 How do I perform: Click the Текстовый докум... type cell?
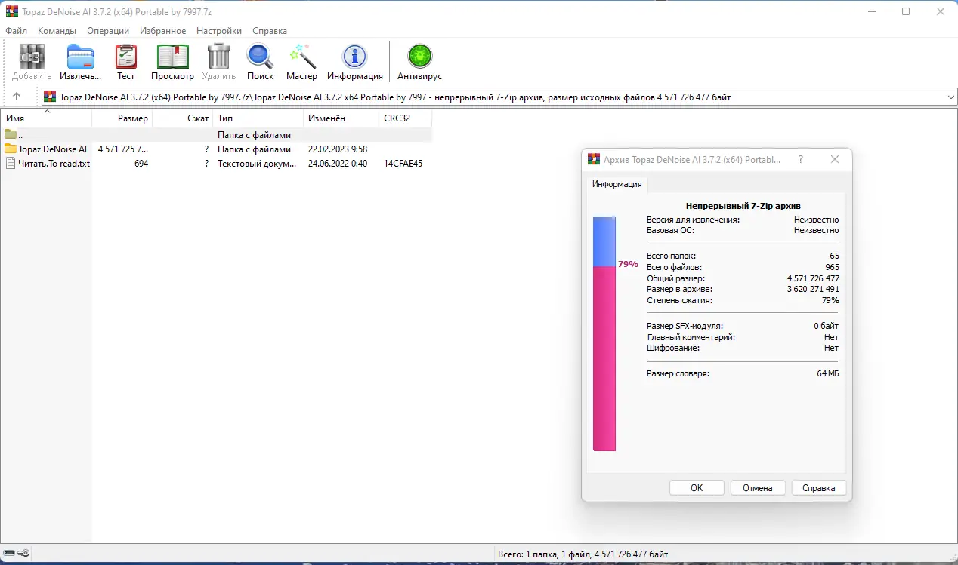pos(257,164)
